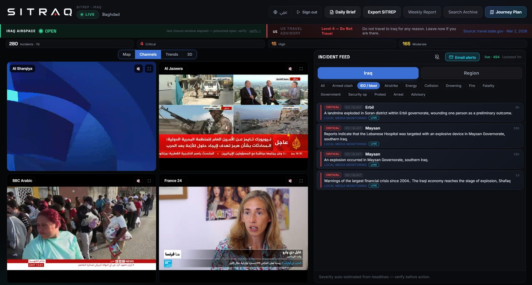Click the BBC Arabic video feed
The width and height of the screenshot is (532, 285).
[82, 228]
